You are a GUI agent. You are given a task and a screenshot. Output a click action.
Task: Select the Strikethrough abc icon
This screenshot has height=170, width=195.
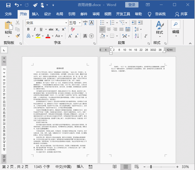51,29
